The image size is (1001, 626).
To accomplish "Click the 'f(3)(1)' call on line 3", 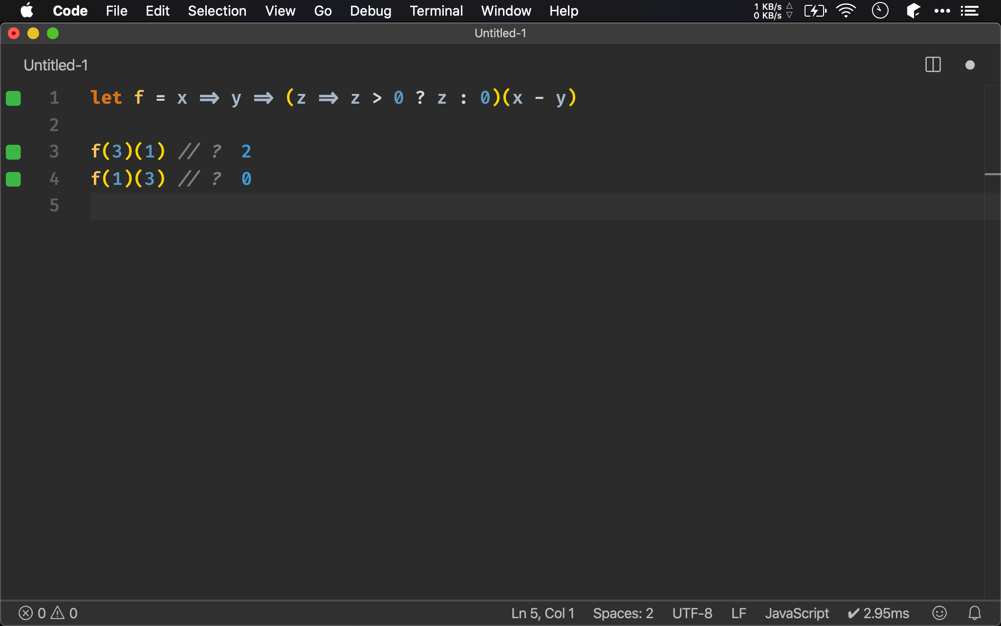I will (128, 151).
